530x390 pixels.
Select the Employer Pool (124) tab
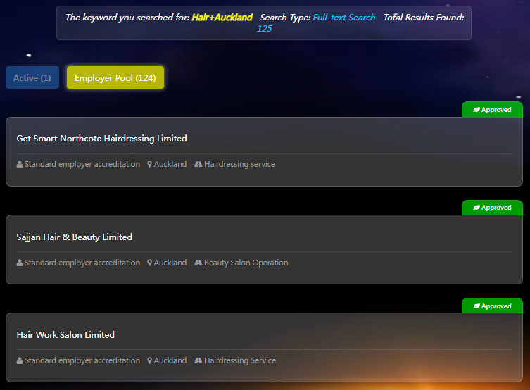[x=115, y=77]
